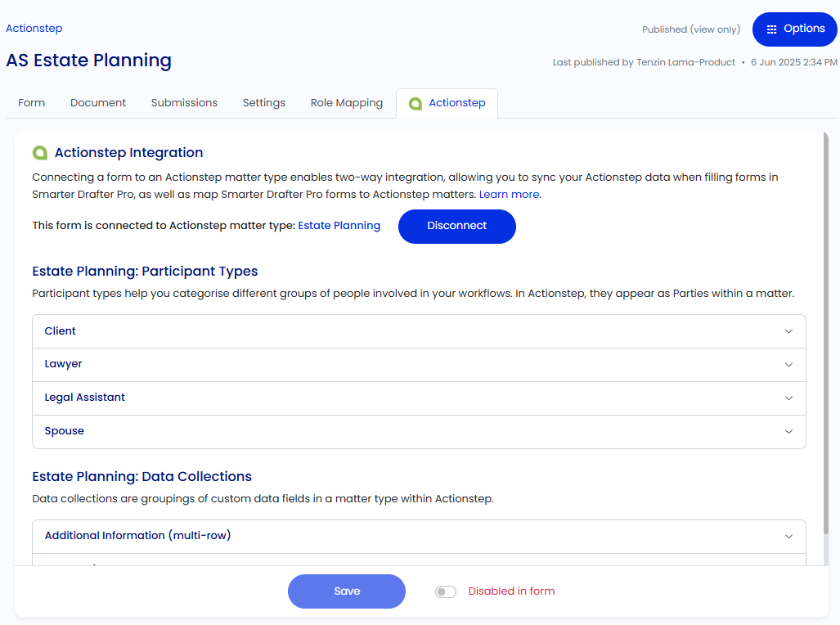The width and height of the screenshot is (840, 625).
Task: Switch to the Form tab
Action: point(32,103)
